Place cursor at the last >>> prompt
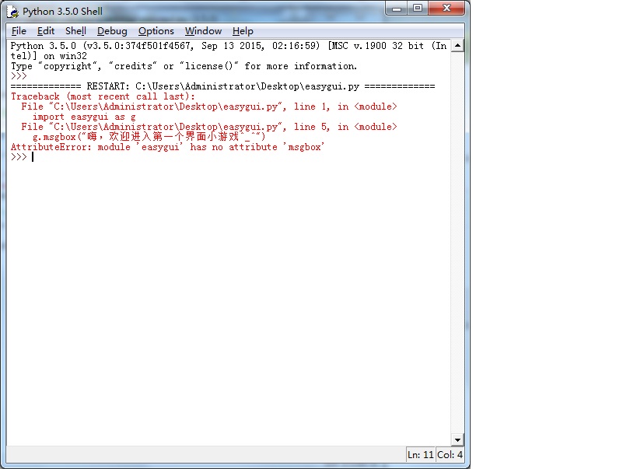Viewport: 637px width, 469px height. pos(33,157)
